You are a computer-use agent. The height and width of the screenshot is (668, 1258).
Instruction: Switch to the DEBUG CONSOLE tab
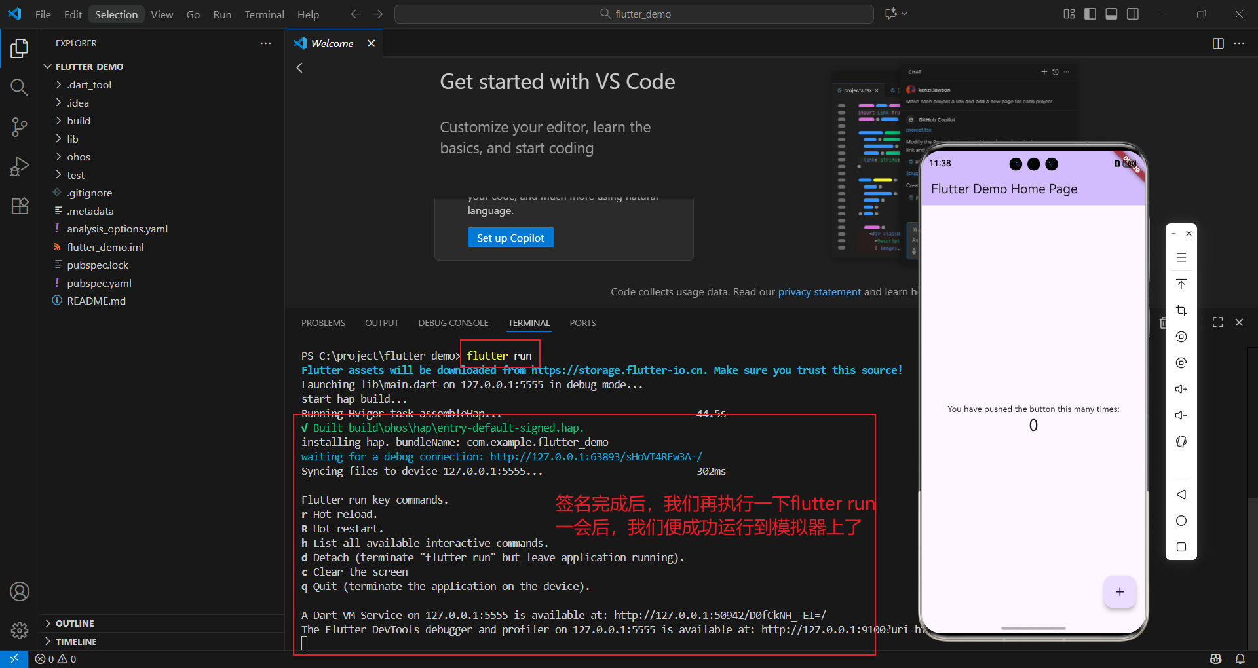coord(453,323)
